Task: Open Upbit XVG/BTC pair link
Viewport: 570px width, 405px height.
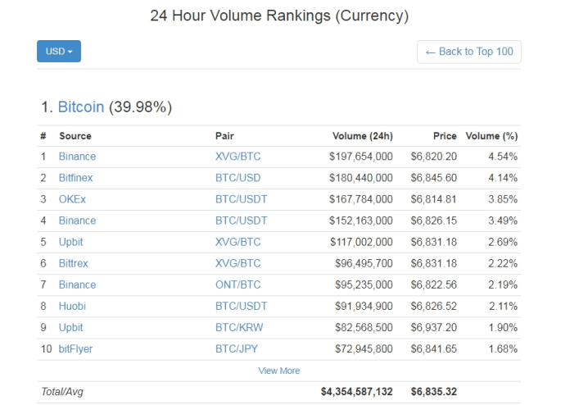Action: [238, 242]
